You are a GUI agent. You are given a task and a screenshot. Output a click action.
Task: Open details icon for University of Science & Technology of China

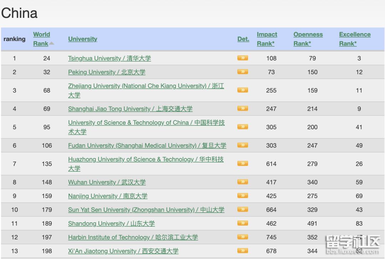[243, 127]
